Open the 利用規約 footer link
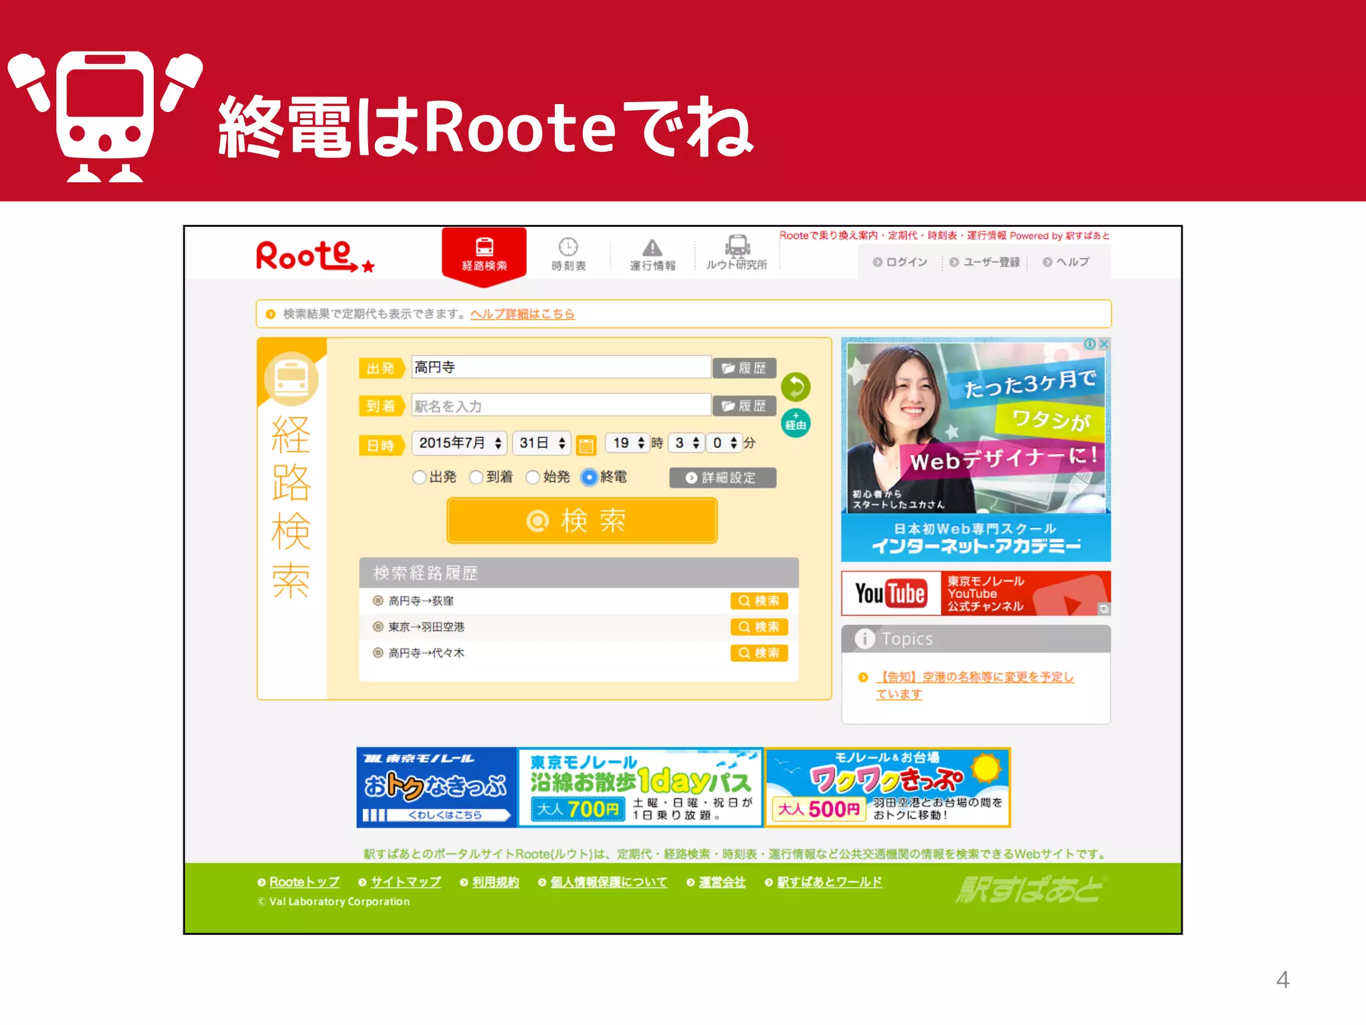 (496, 882)
